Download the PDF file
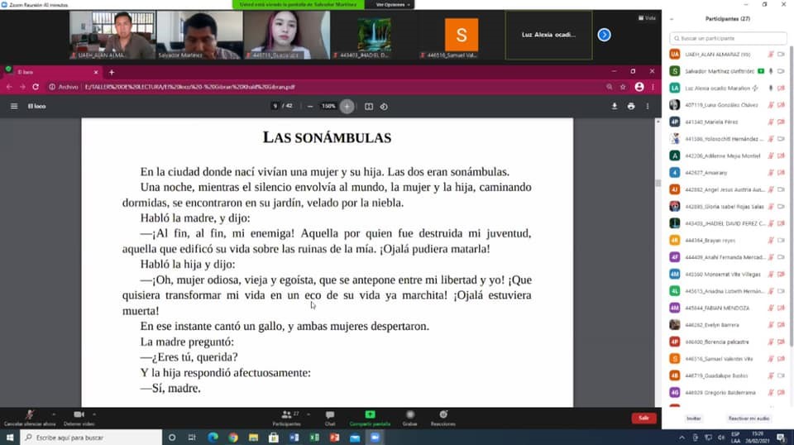794x445 pixels. (x=615, y=107)
